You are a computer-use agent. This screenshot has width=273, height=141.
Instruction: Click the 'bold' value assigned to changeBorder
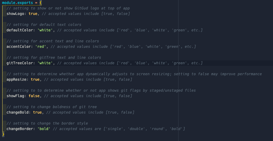click(x=44, y=129)
